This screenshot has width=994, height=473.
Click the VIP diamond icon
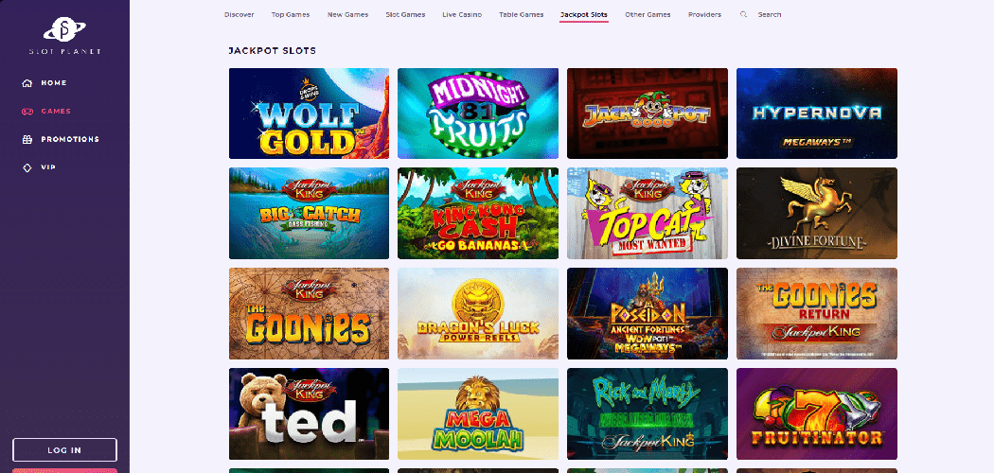click(27, 167)
